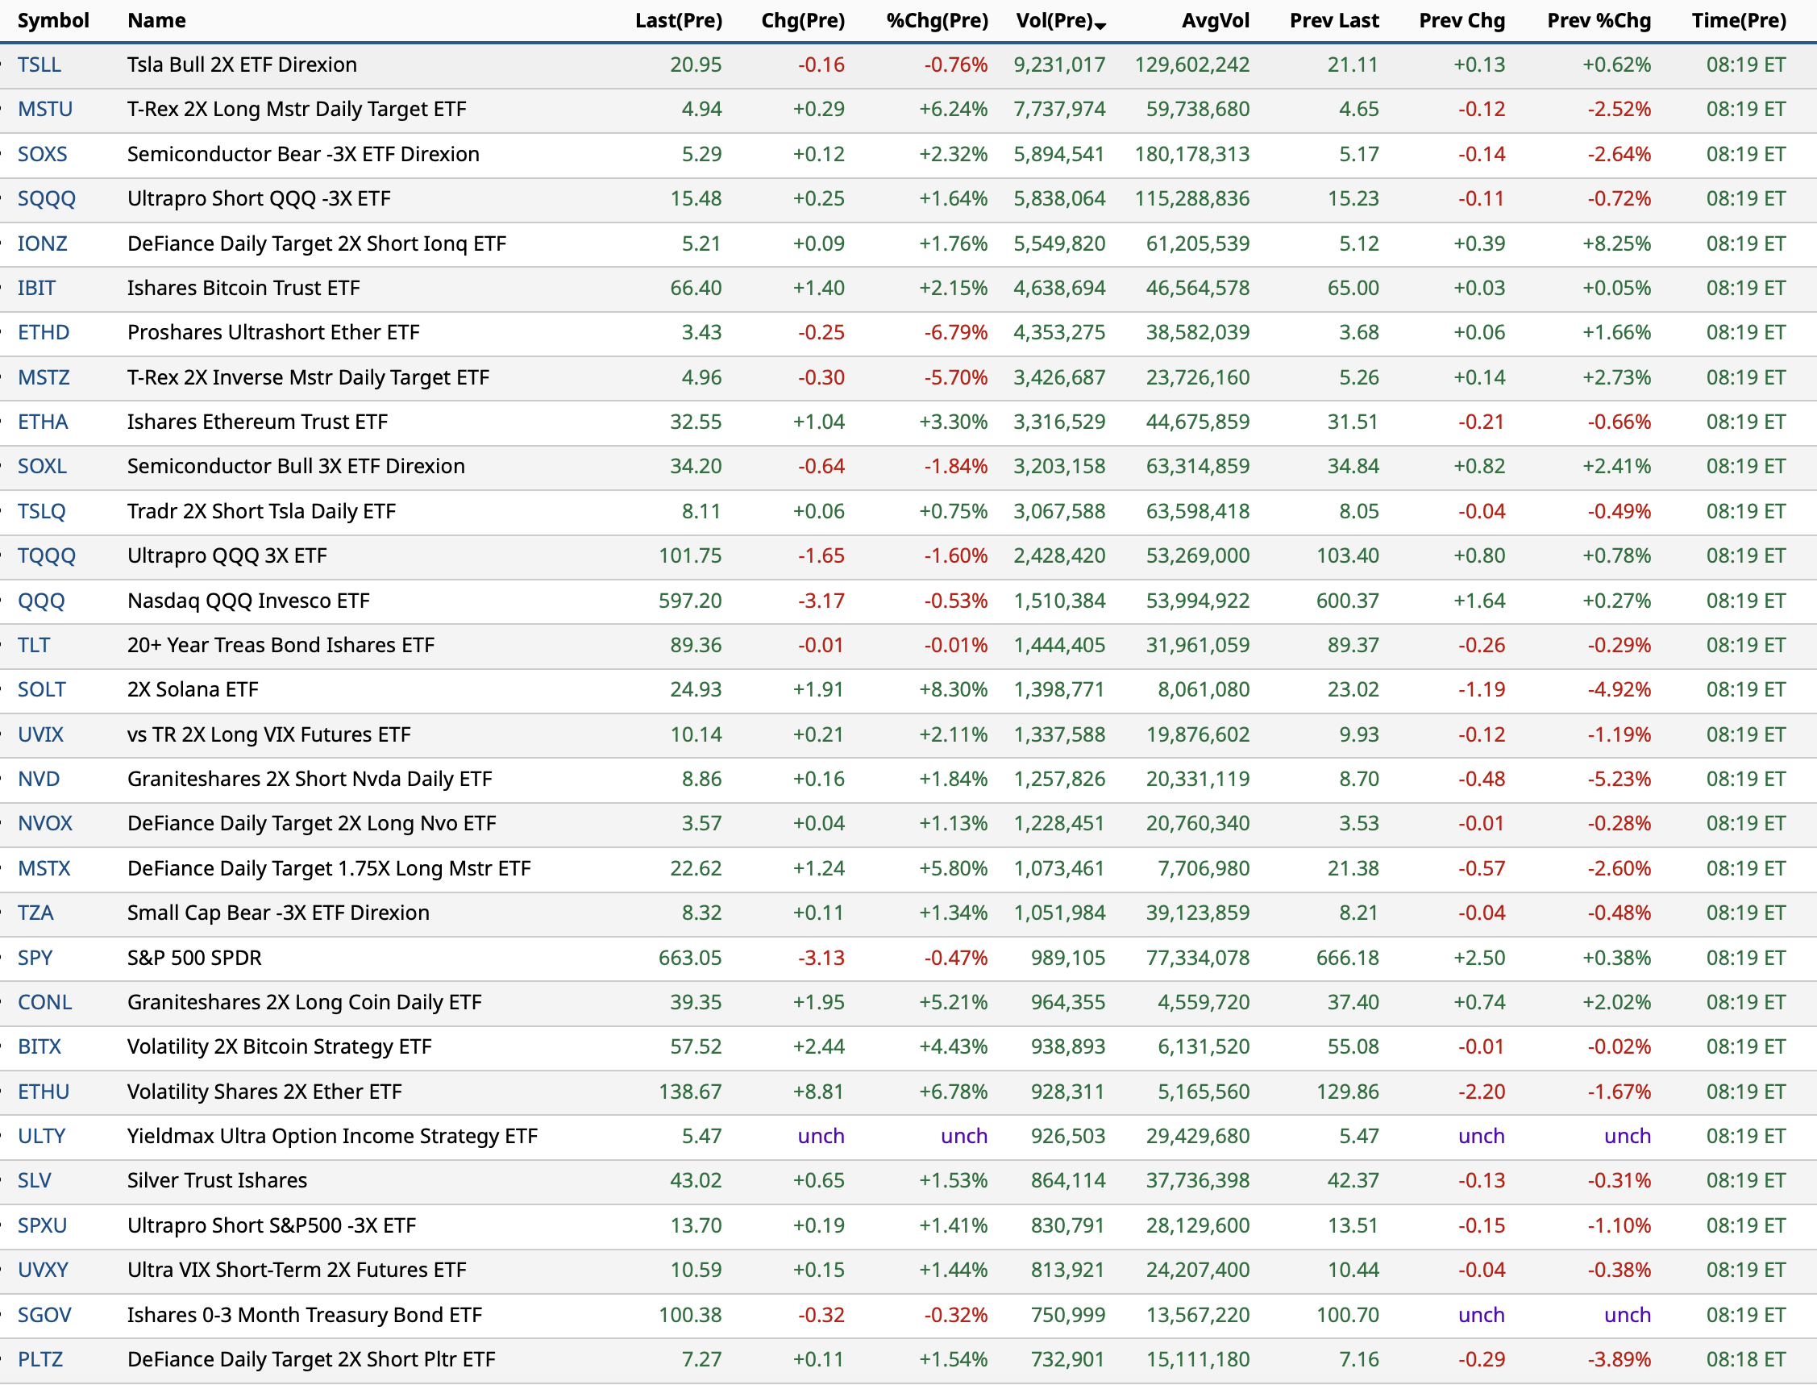1817x1385 pixels.
Task: Open the MSTU symbol link
Action: (x=44, y=109)
